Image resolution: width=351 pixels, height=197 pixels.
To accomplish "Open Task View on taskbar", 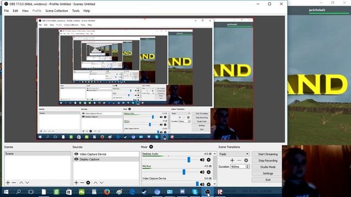I will pyautogui.click(x=31, y=192).
